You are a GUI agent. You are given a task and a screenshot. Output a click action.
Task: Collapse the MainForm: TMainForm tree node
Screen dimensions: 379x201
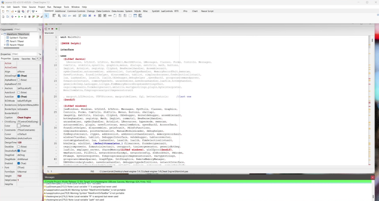point(2,34)
